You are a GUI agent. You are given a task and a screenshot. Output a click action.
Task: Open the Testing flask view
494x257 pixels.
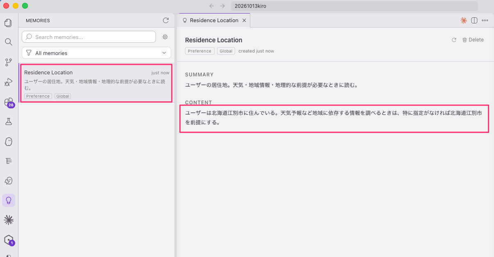pyautogui.click(x=8, y=122)
